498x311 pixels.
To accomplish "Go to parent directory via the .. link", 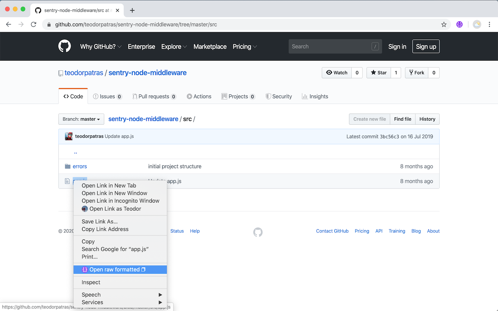I will tap(75, 152).
